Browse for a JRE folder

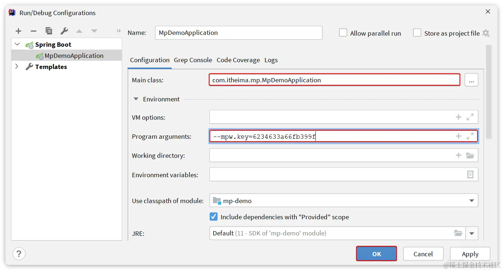click(x=458, y=233)
